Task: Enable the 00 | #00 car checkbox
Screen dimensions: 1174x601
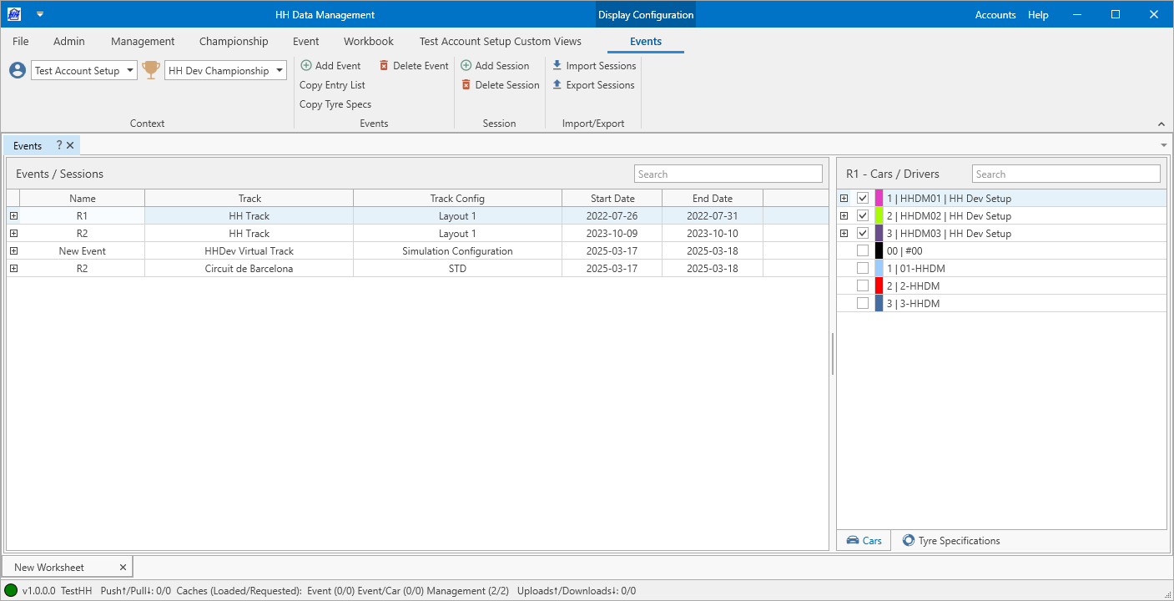Action: click(863, 251)
